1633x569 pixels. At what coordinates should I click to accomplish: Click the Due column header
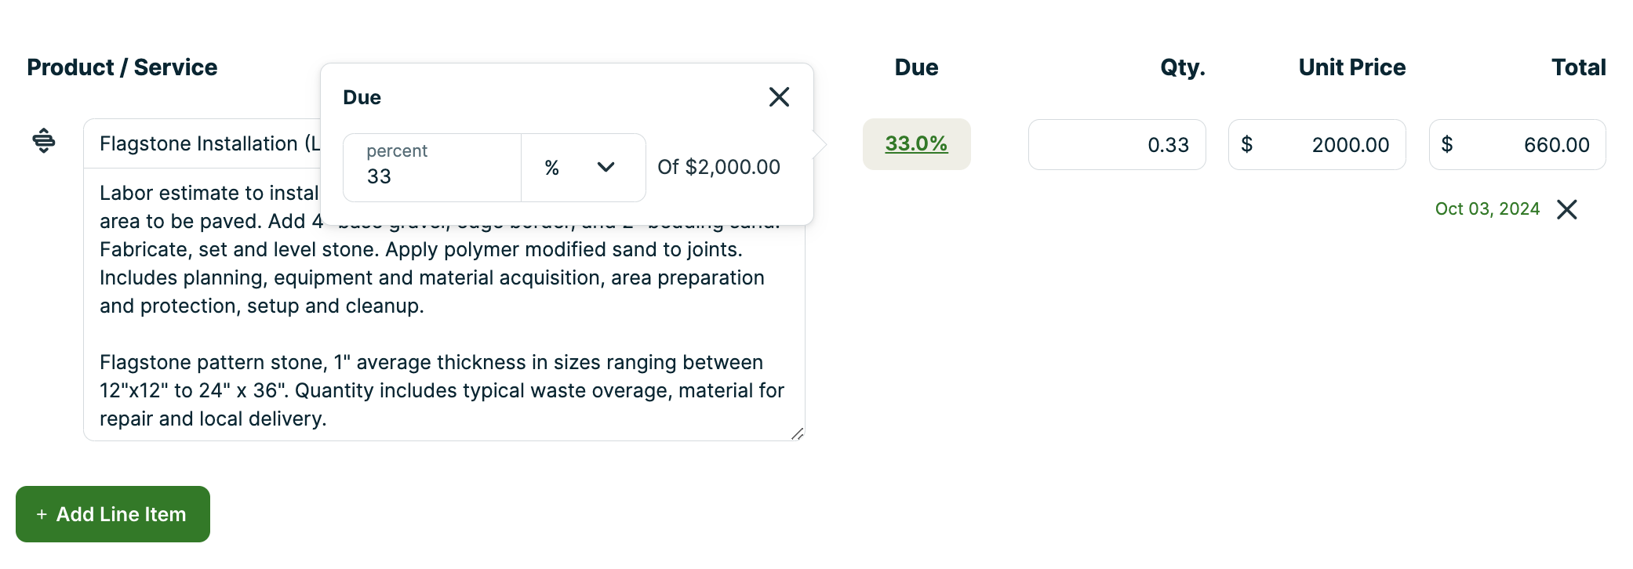916,67
